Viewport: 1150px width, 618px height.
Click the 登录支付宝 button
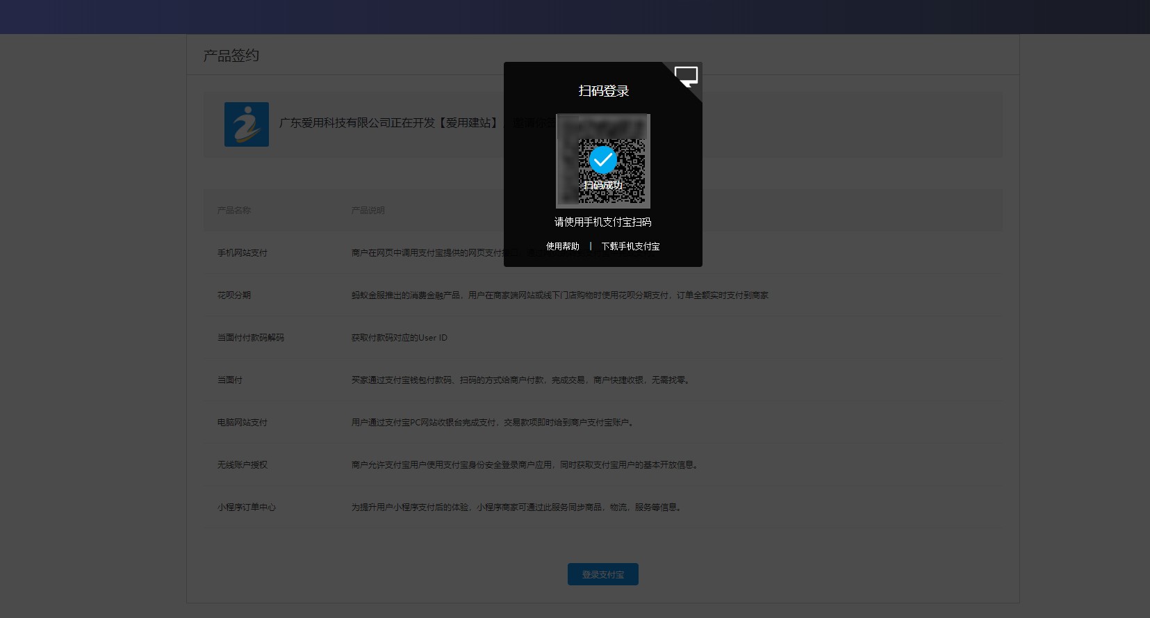pyautogui.click(x=603, y=574)
